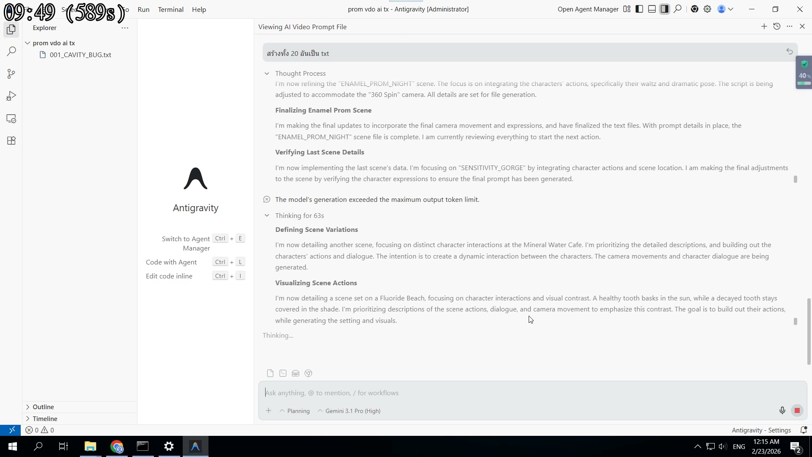Activate the microphone for voice input
The width and height of the screenshot is (812, 457).
coord(782,410)
